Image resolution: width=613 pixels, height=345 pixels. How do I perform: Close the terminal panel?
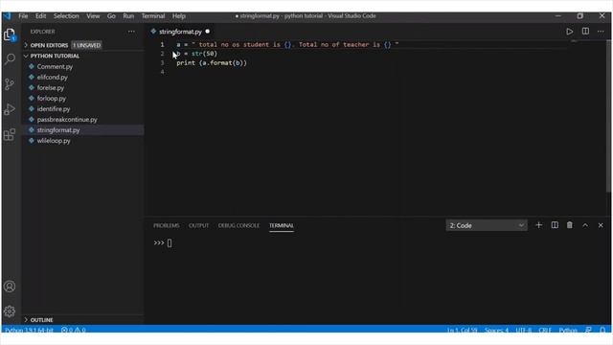[x=601, y=225]
